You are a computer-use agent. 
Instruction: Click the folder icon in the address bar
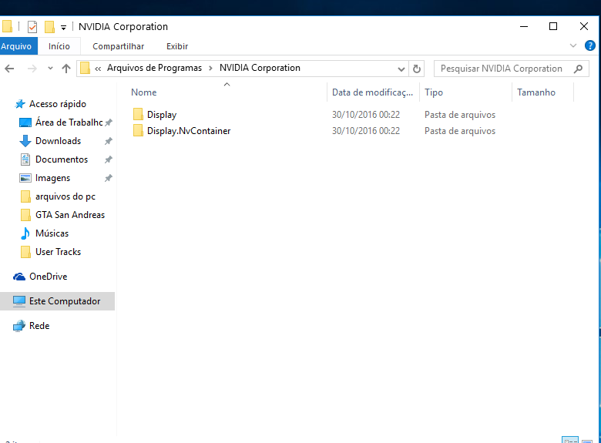point(85,69)
